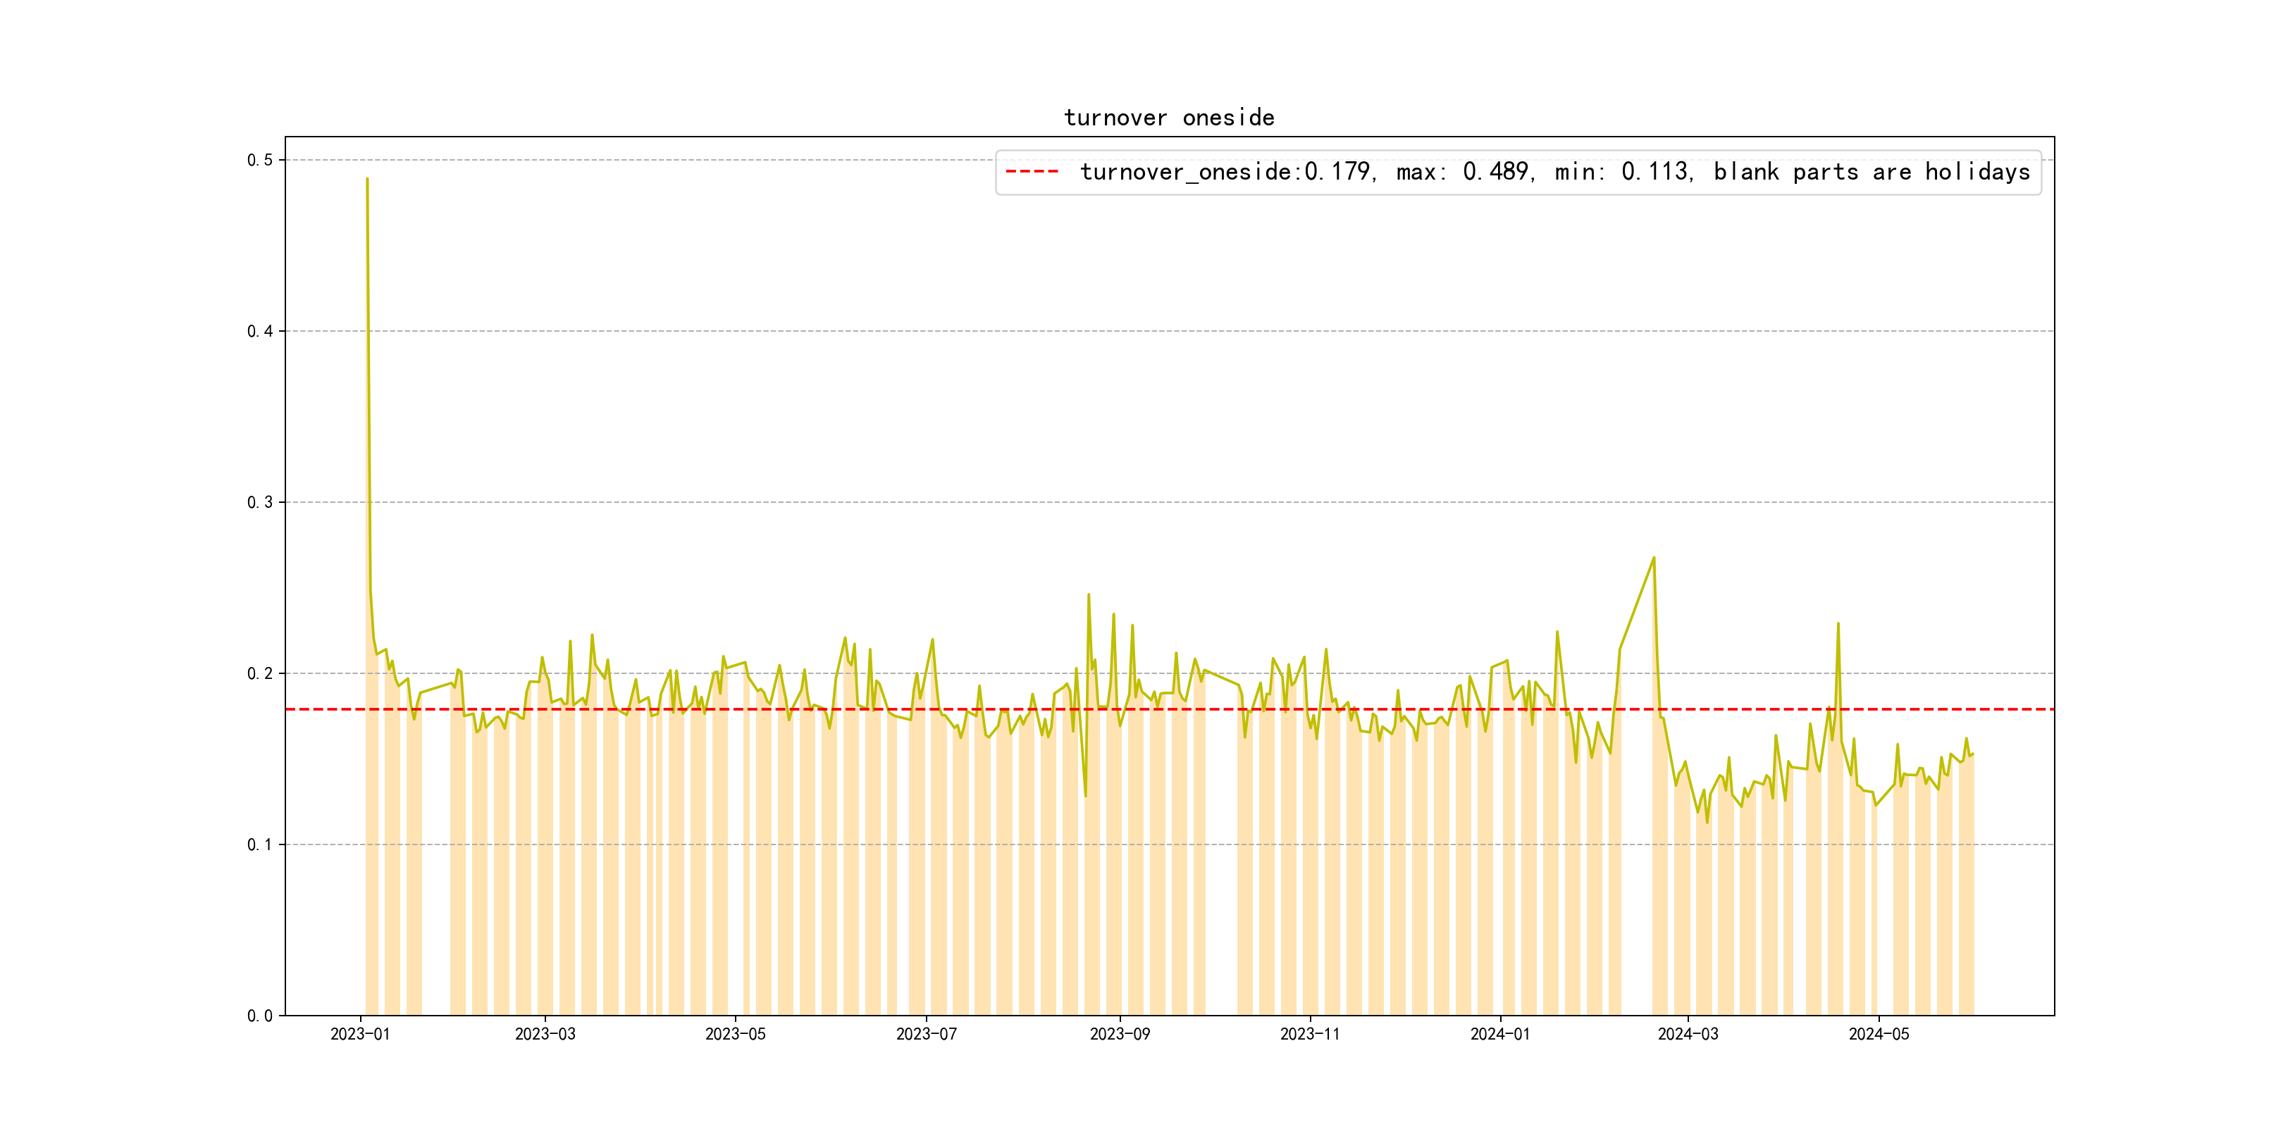
Task: Click the 2023-01 x-axis date label
Action: point(360,1034)
